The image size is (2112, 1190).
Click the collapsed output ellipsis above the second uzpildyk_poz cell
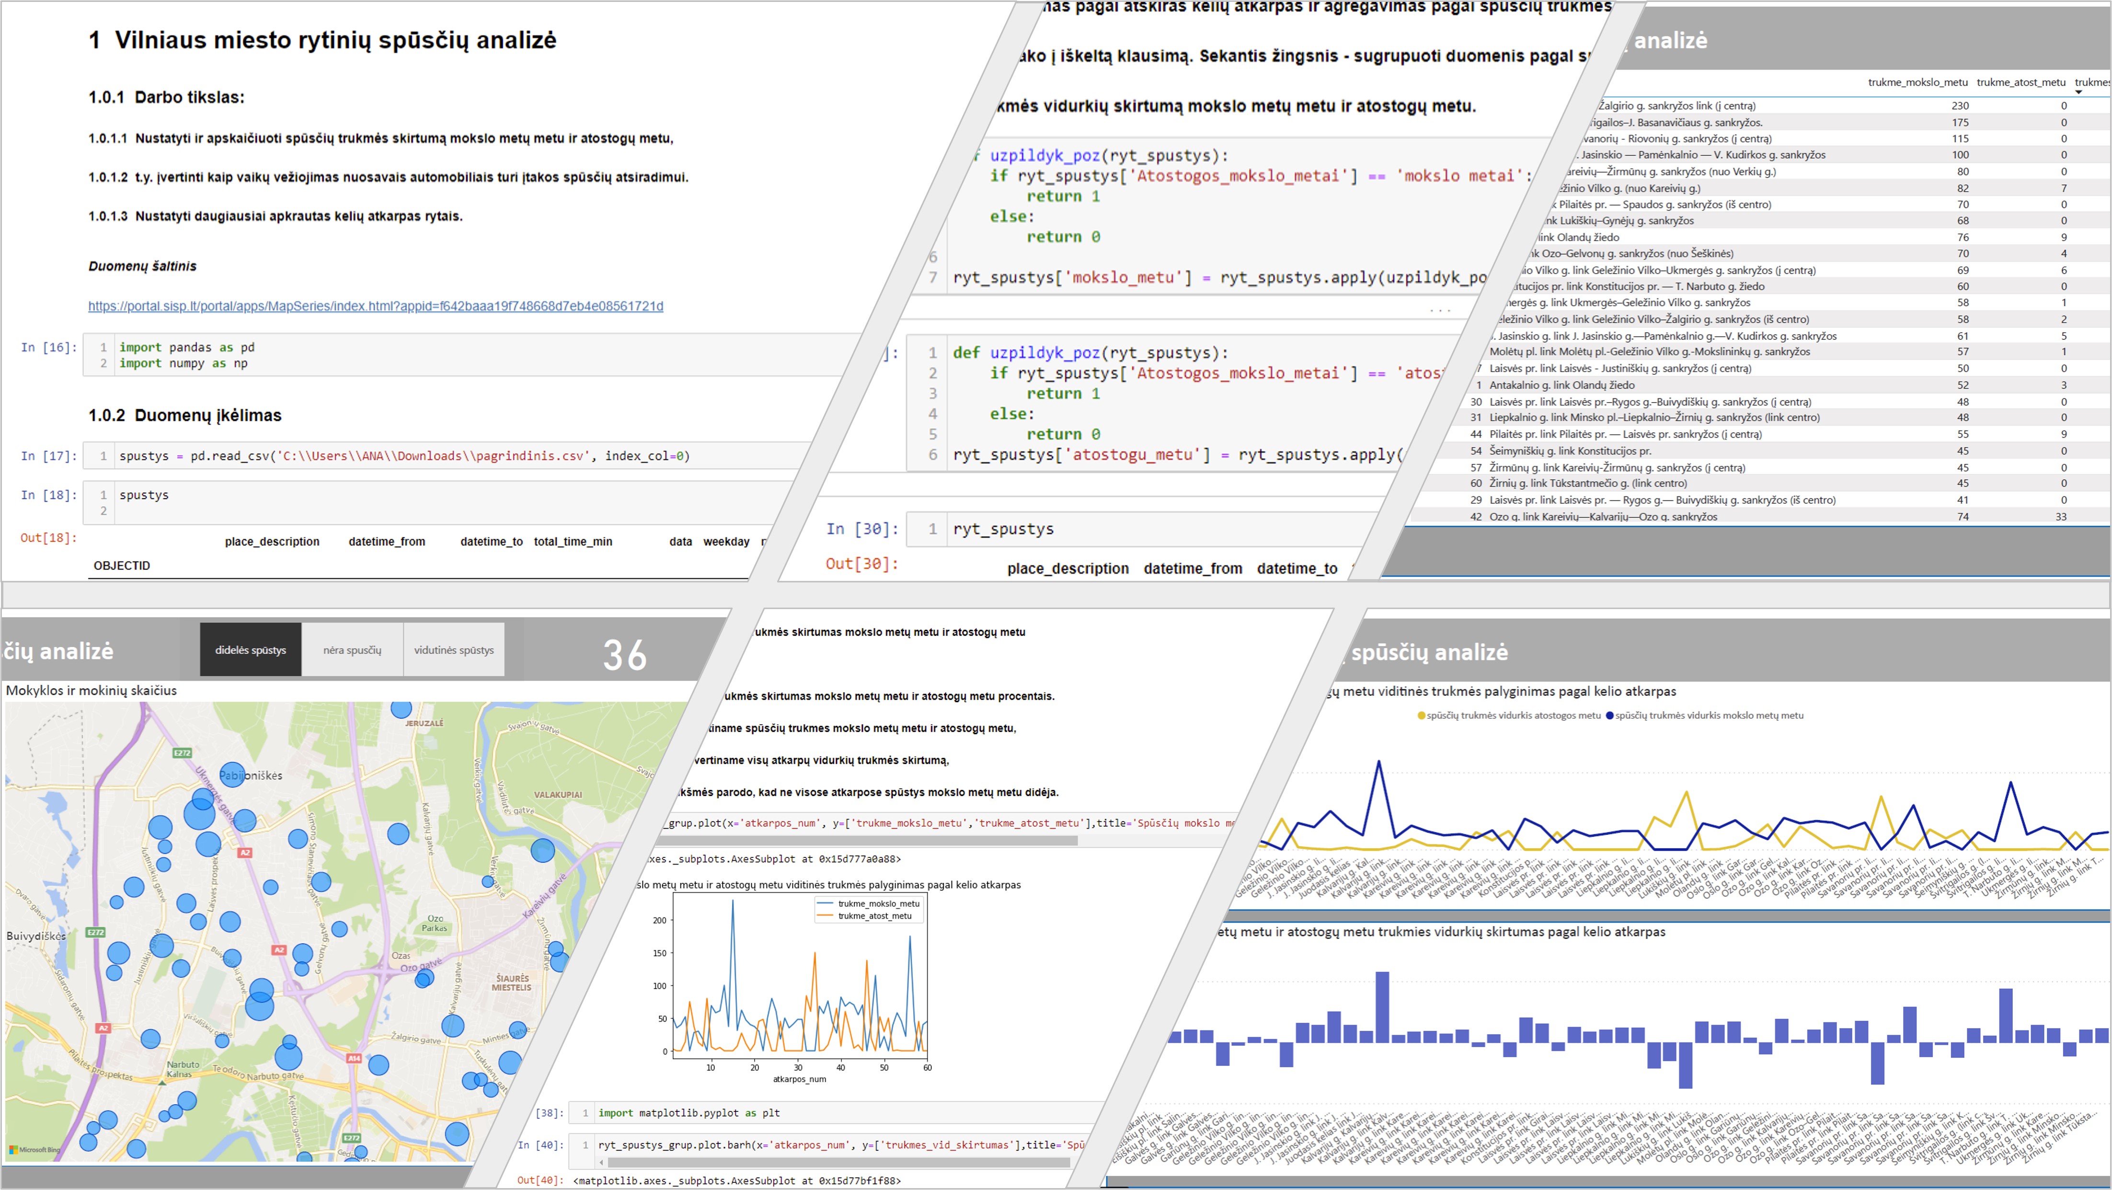pos(1440,310)
